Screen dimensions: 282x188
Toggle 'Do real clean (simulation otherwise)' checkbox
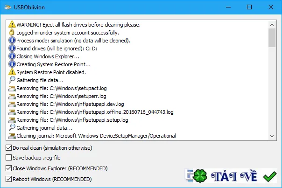8,148
